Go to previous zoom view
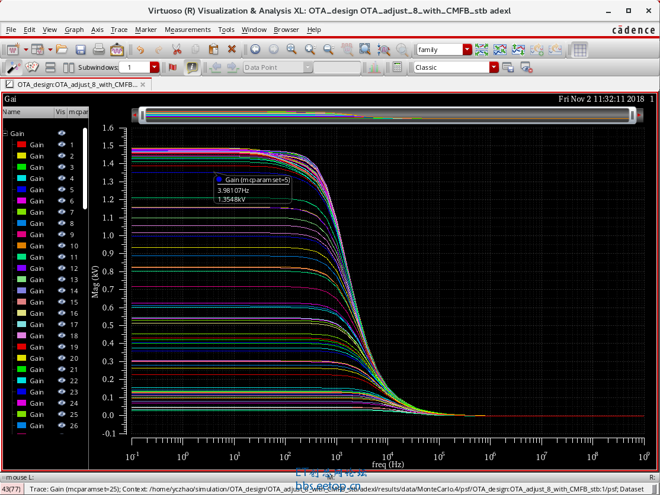Image resolution: width=660 pixels, height=495 pixels. click(x=255, y=50)
